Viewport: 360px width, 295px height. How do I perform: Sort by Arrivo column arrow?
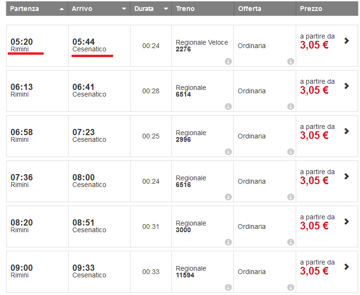(x=124, y=9)
